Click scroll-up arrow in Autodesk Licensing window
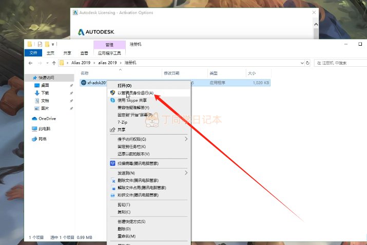 click(x=316, y=24)
